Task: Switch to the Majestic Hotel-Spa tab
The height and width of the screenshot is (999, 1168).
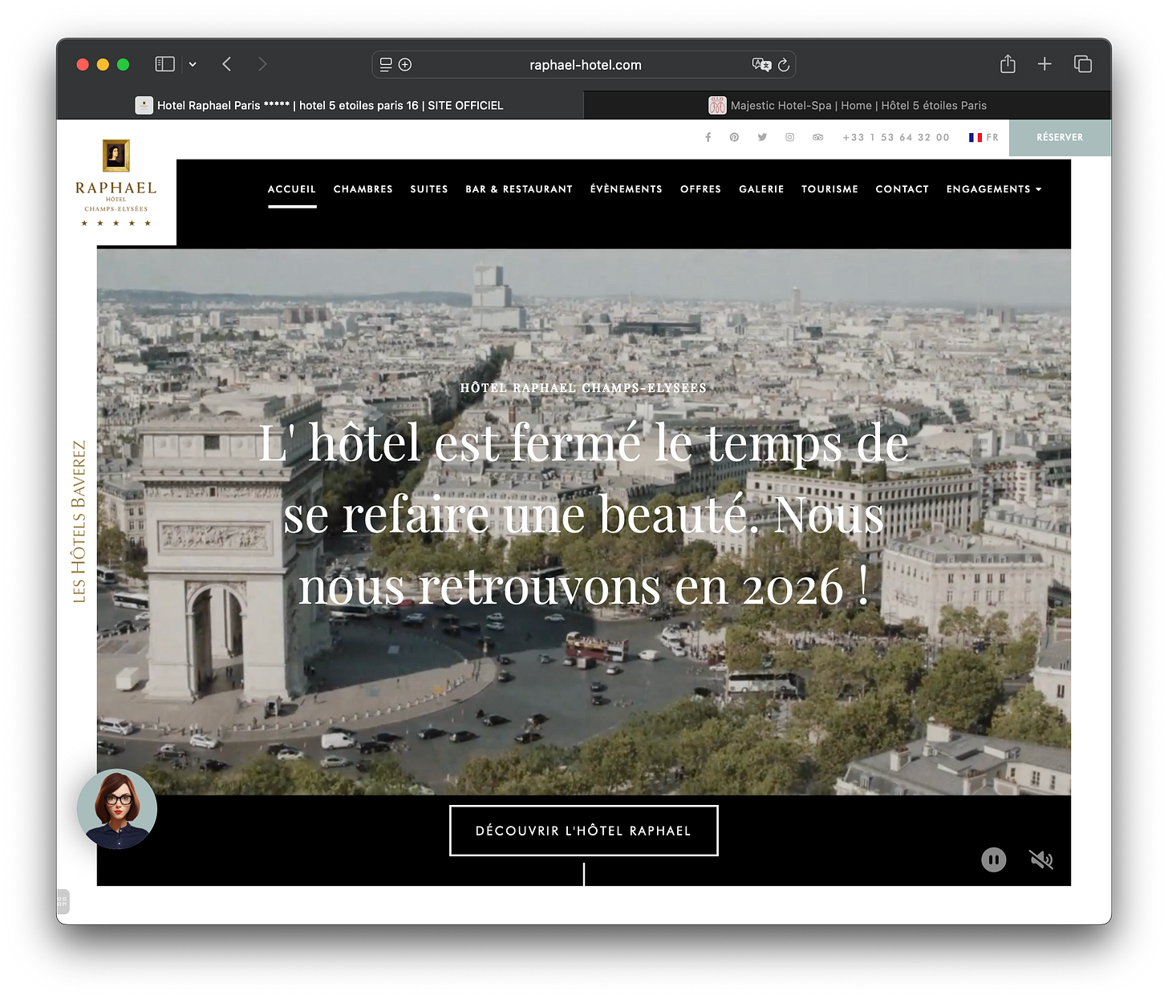Action: 847,105
